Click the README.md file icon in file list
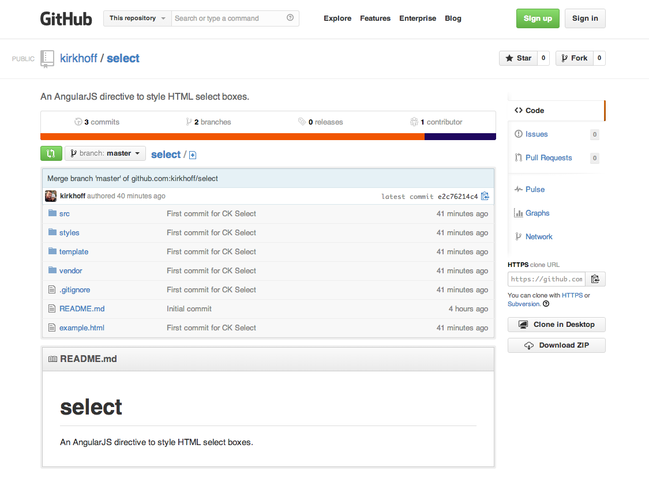The image size is (649, 482). (52, 308)
